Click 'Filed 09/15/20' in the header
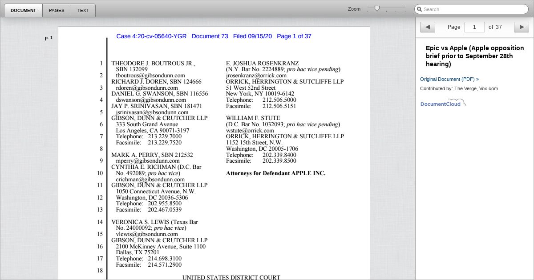 point(252,36)
